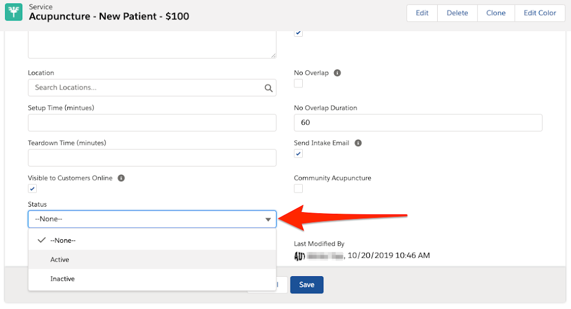
Task: Toggle the No Overlap checkbox
Action: [298, 84]
